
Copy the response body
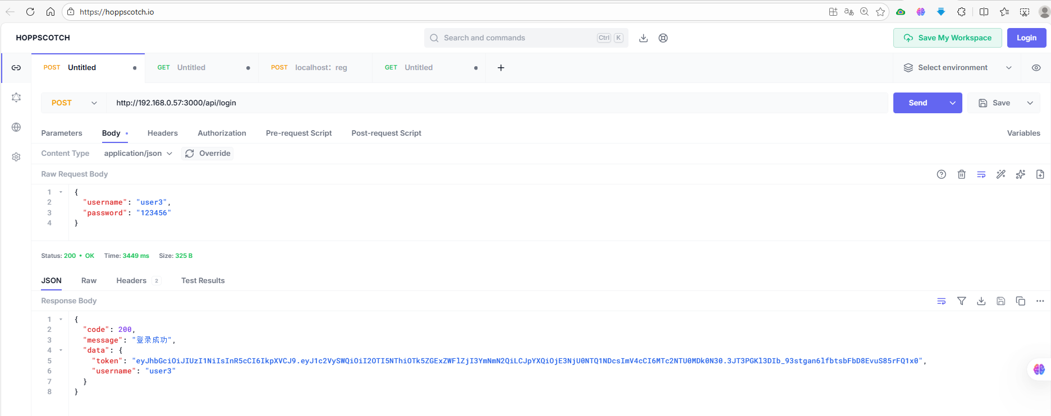1021,301
